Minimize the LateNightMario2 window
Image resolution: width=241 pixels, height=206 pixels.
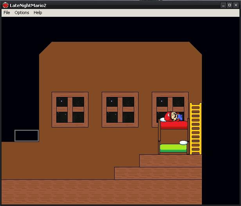[223, 5]
